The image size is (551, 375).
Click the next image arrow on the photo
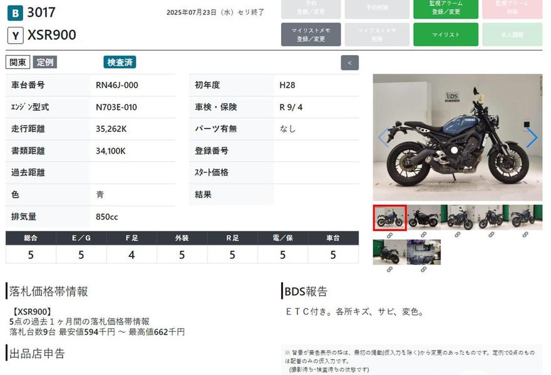[531, 137]
